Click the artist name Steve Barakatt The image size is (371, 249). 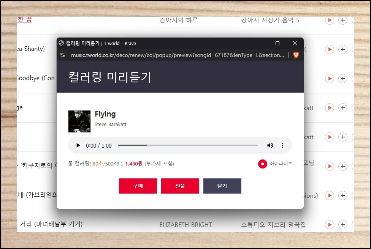(x=111, y=124)
